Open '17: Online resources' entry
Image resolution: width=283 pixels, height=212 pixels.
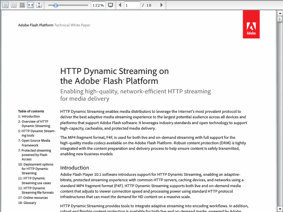[x=33, y=198]
